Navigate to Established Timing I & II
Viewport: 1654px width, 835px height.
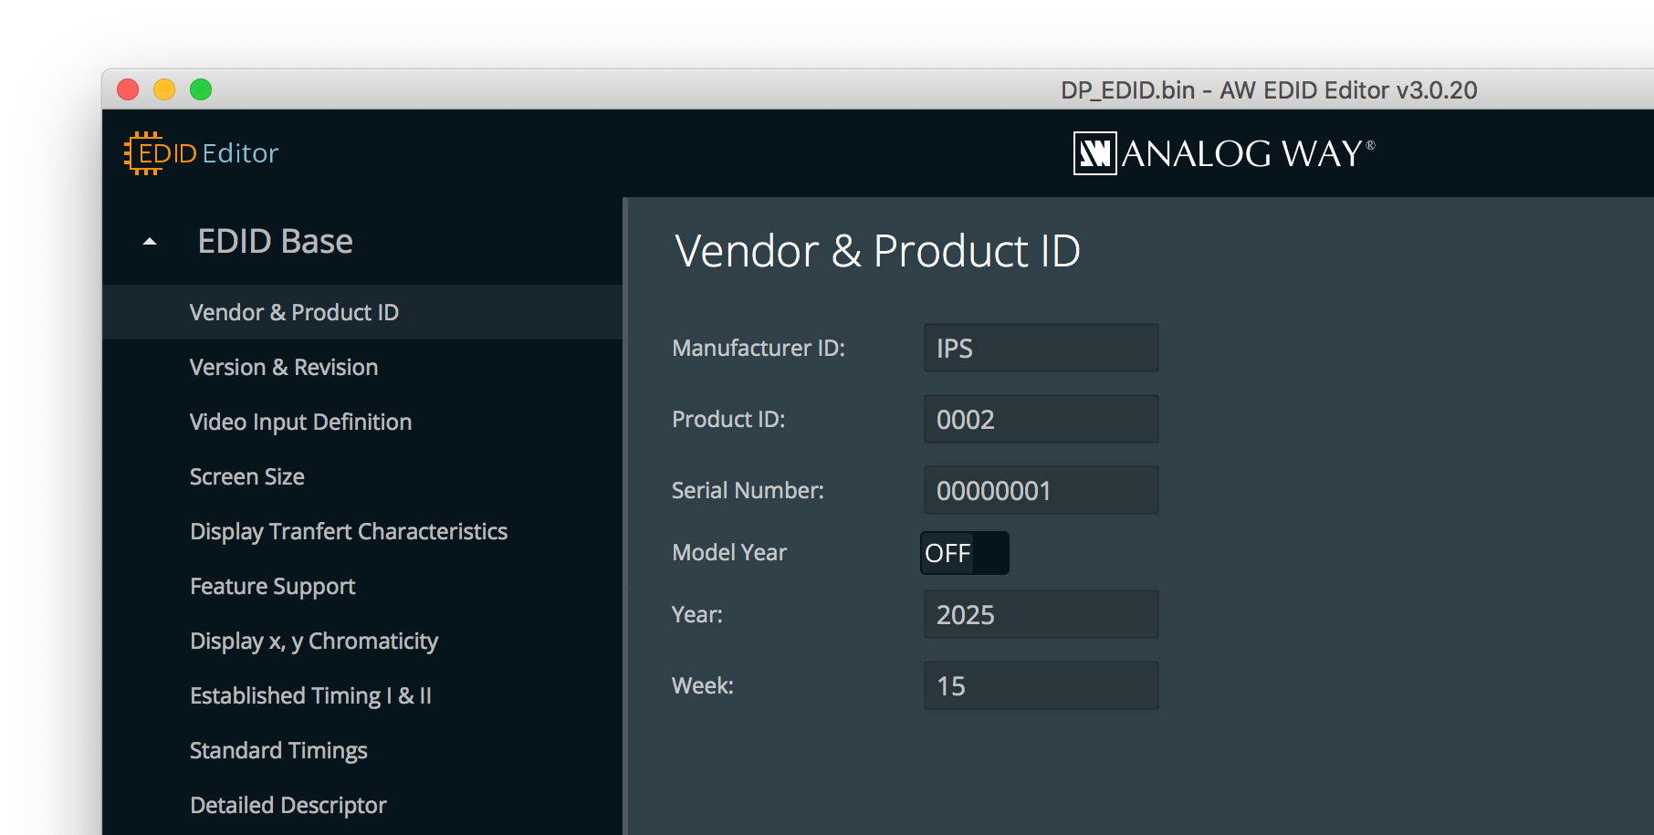click(x=310, y=695)
